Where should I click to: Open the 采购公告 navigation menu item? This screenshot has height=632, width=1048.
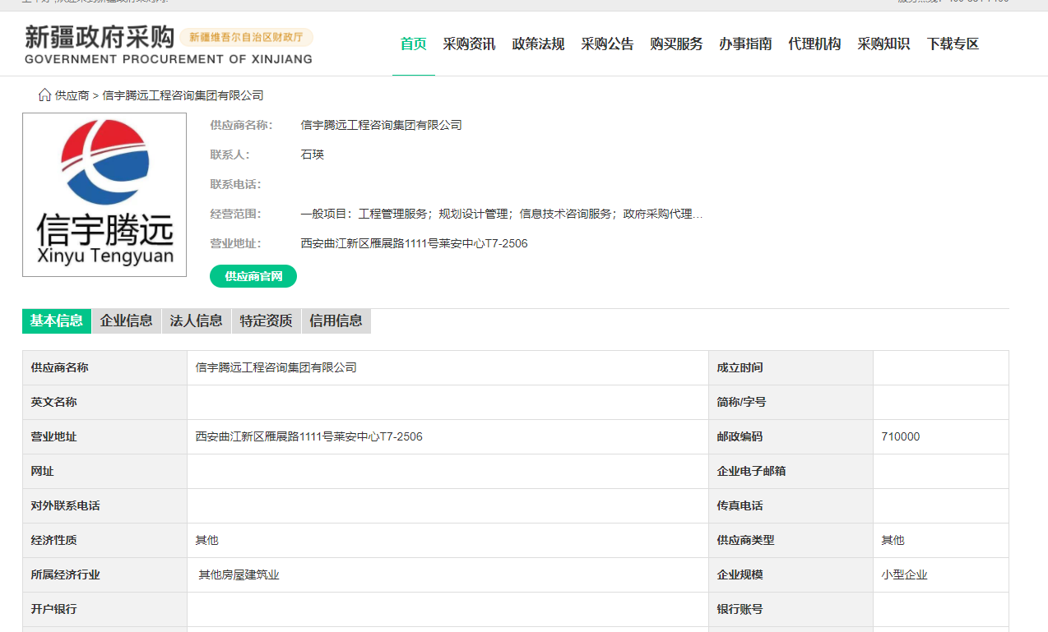(607, 44)
